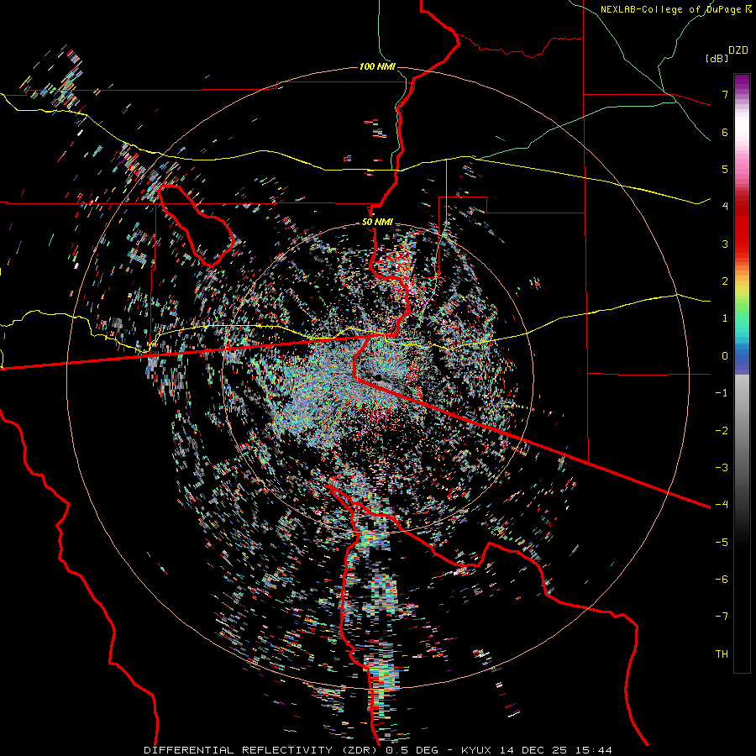This screenshot has width=756, height=756.
Task: Click the -4 dB value on the colorbar
Action: (x=722, y=504)
